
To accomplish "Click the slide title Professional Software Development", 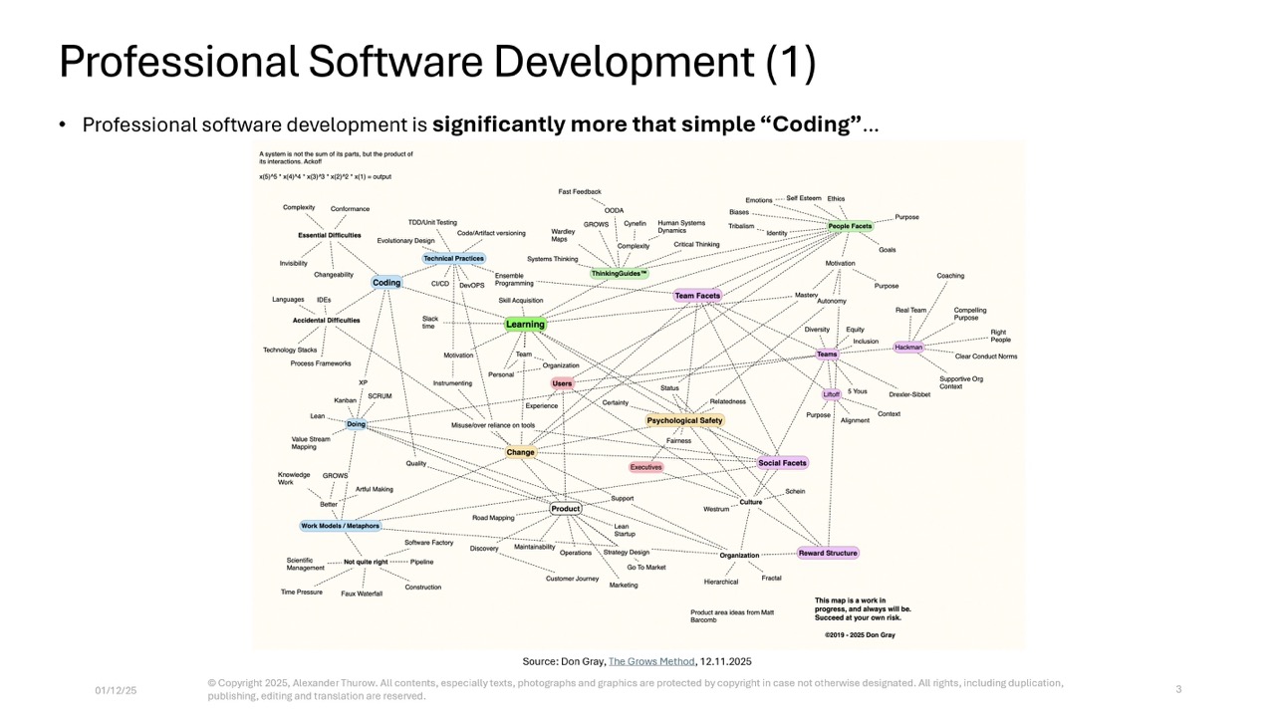I will (437, 62).
